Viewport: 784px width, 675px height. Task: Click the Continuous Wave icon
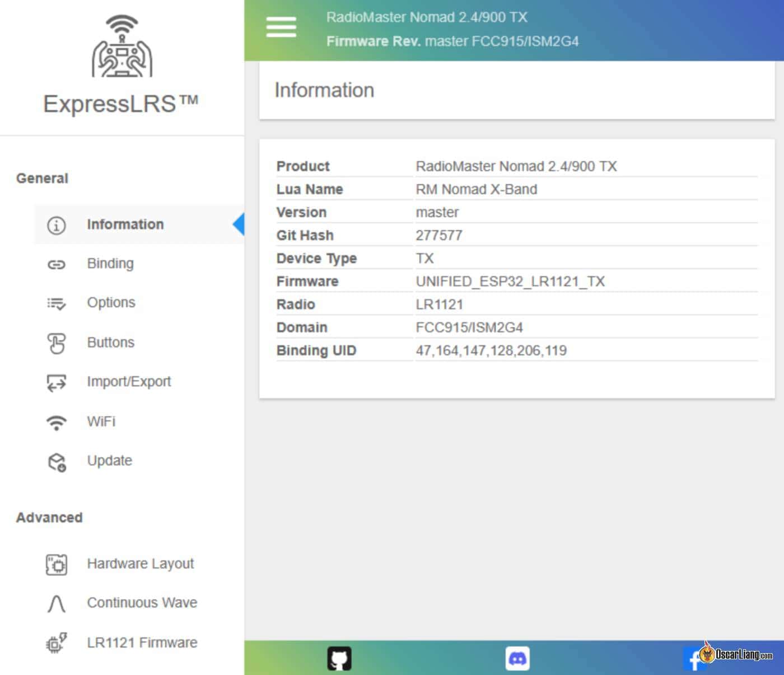pos(57,604)
